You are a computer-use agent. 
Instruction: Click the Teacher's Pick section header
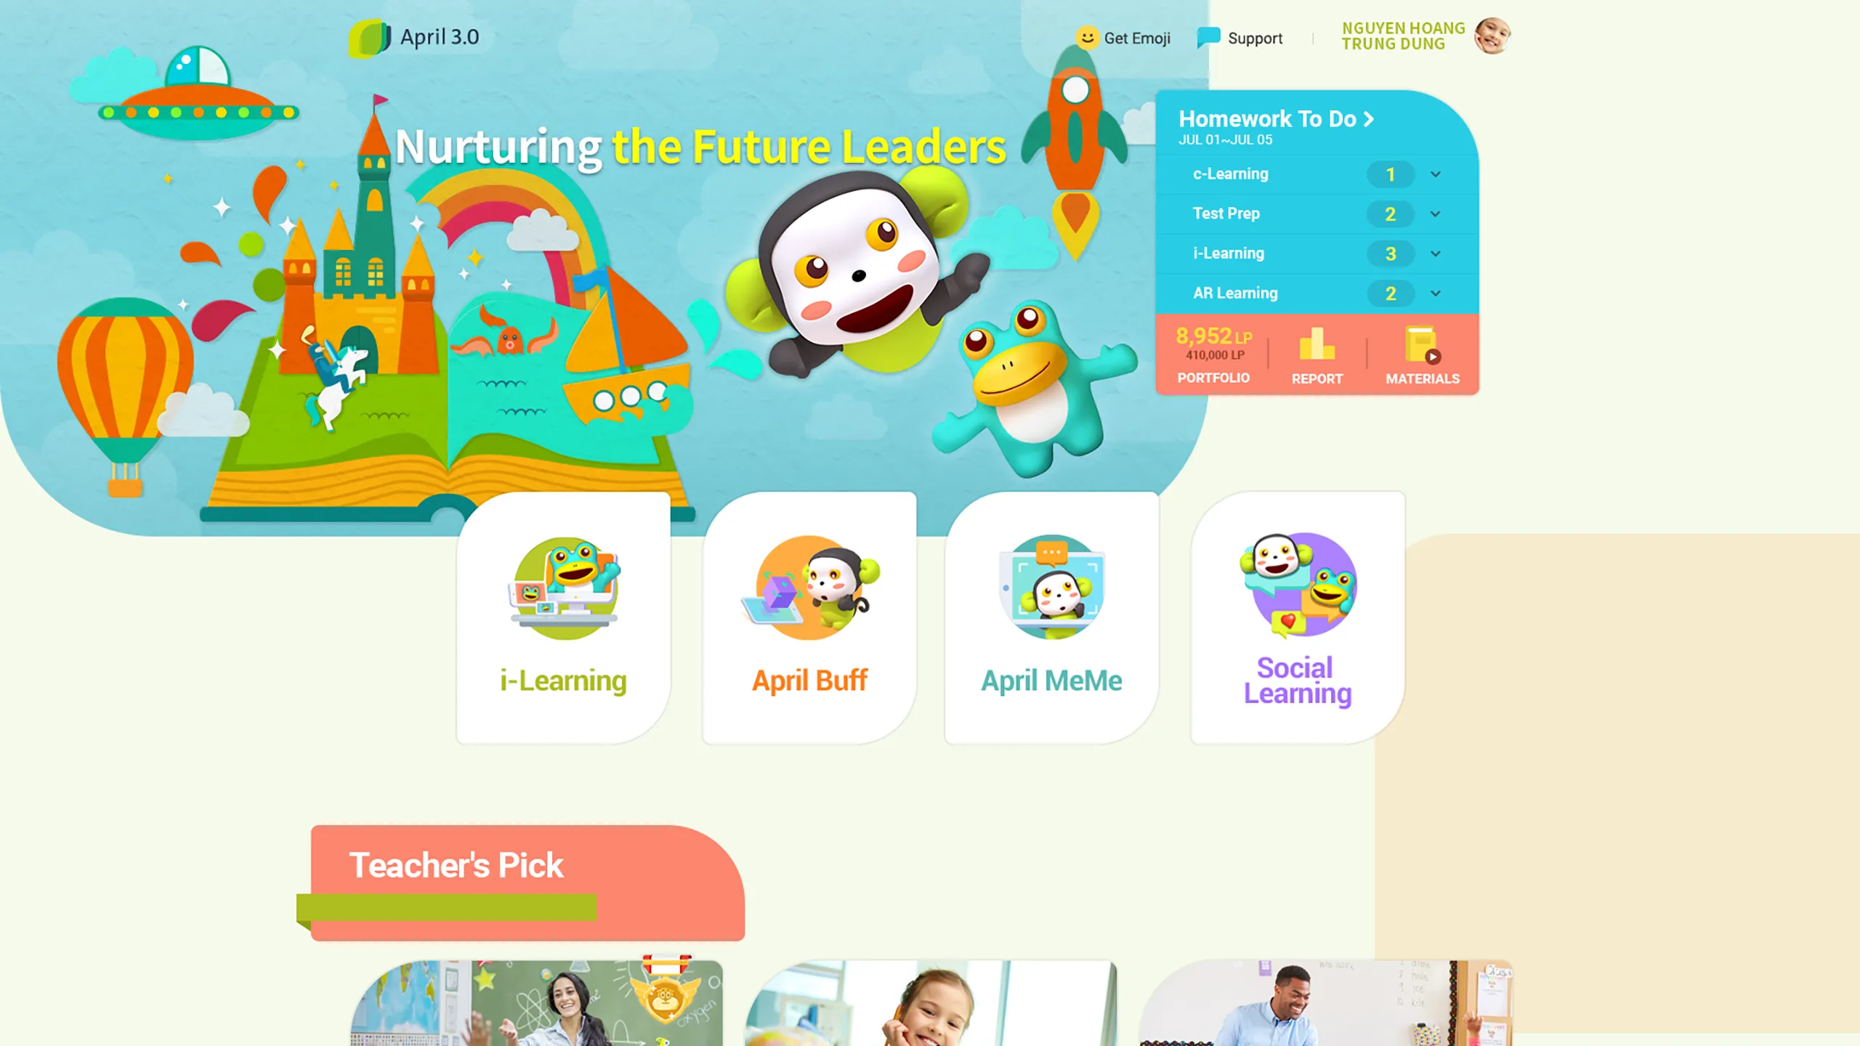(x=456, y=866)
